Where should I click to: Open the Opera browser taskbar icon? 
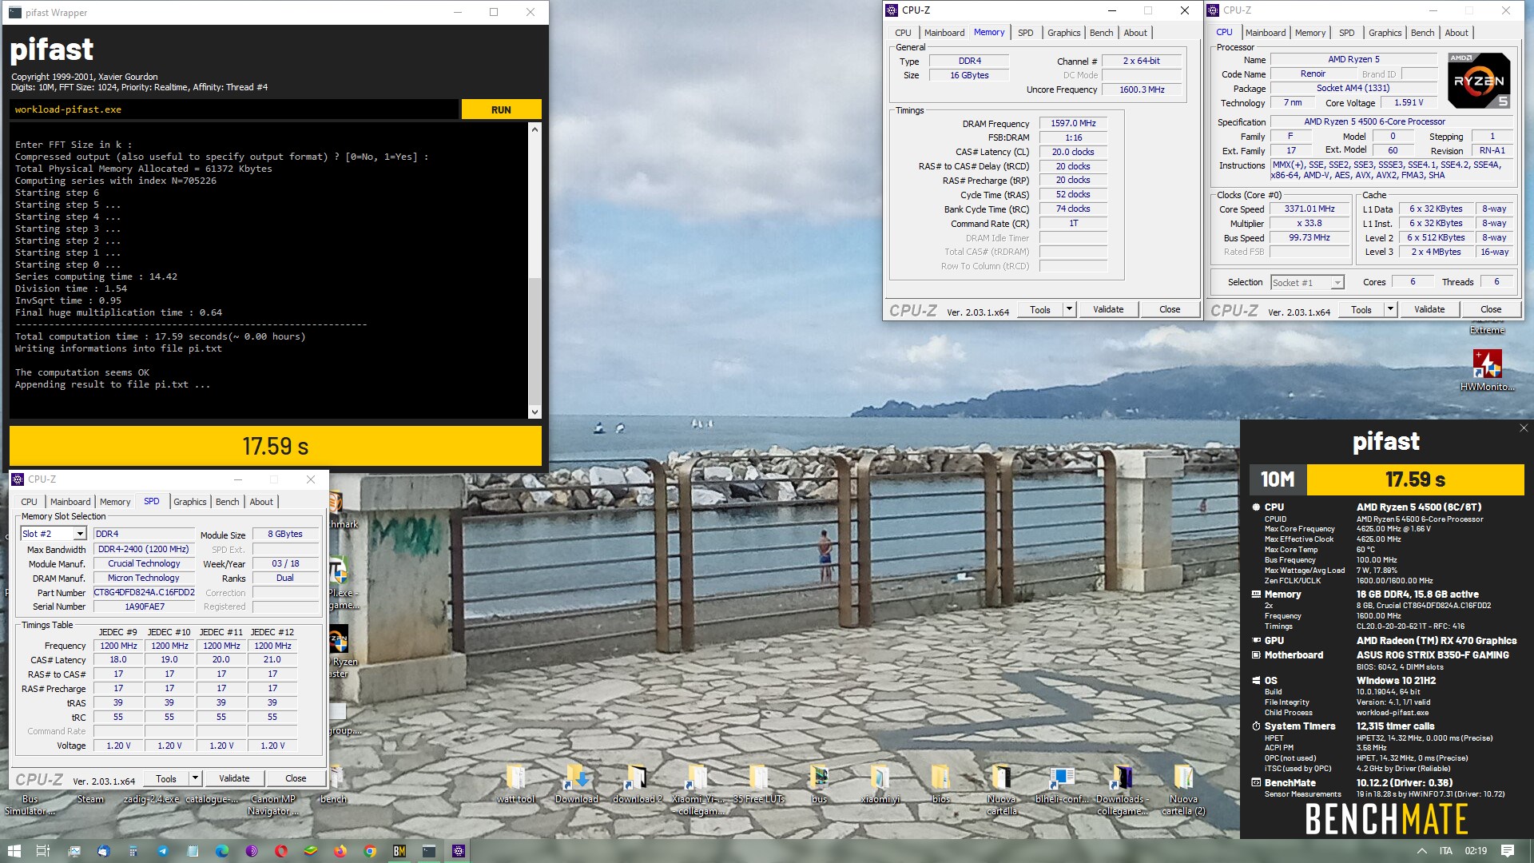(281, 851)
